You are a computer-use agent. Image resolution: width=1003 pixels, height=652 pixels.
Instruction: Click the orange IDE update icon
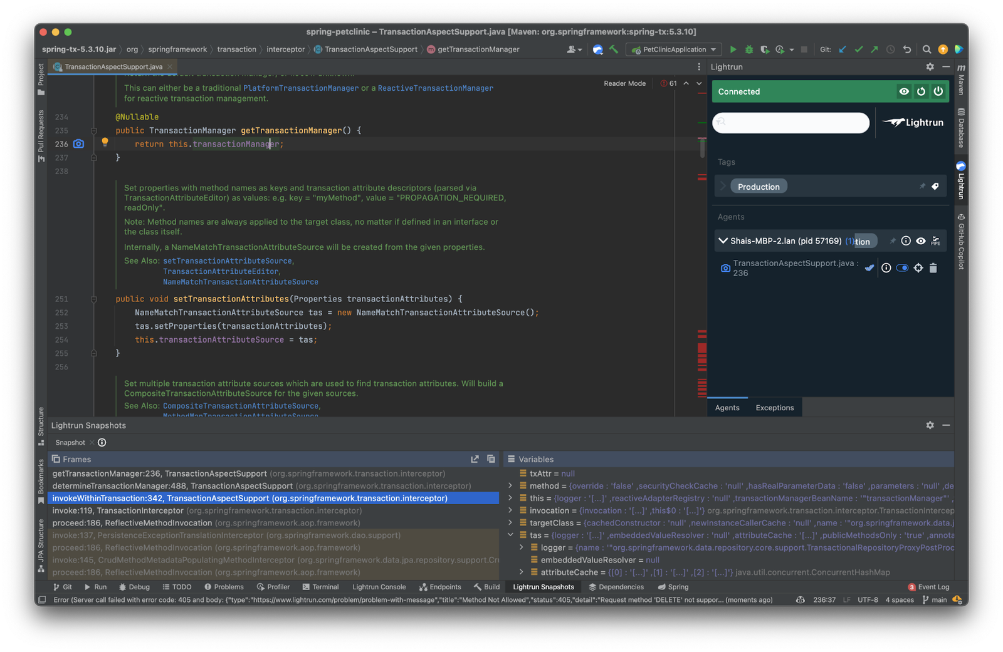click(943, 49)
